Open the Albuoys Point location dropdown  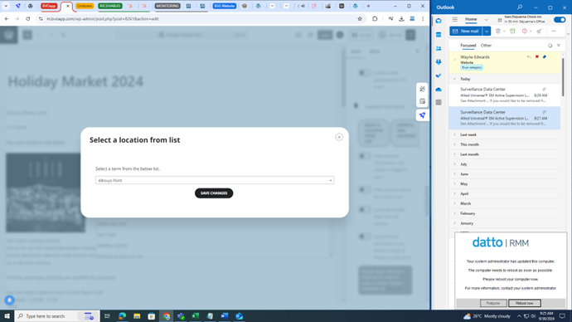[x=215, y=180]
